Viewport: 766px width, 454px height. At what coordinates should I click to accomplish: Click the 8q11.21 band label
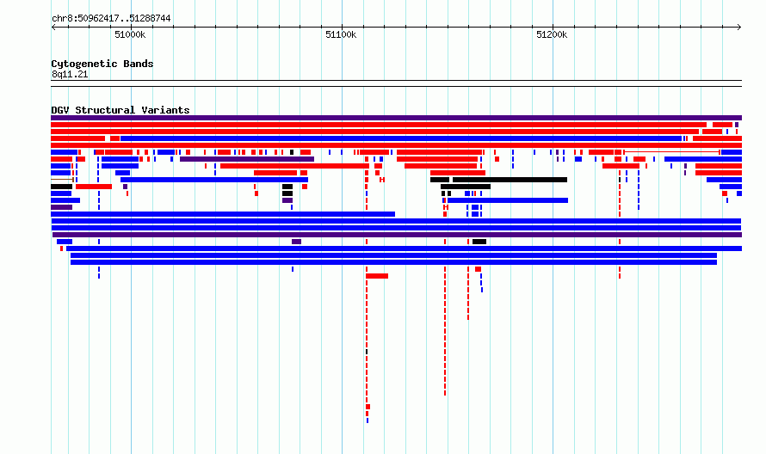point(70,74)
